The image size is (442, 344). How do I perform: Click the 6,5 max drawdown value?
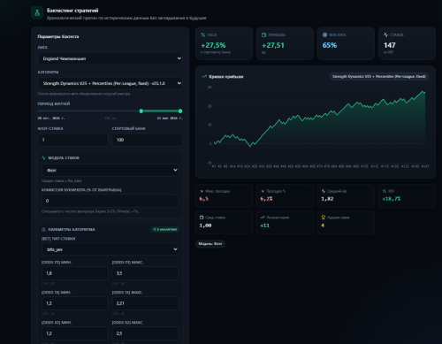click(204, 199)
